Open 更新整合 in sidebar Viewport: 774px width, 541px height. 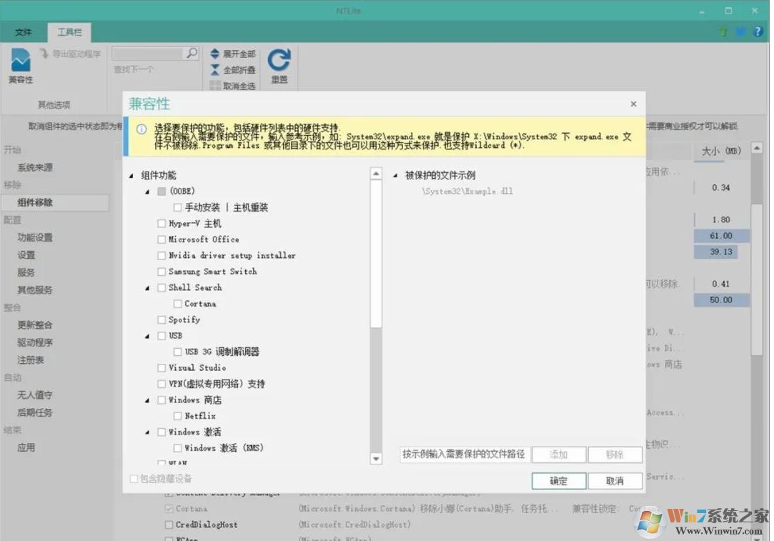35,324
